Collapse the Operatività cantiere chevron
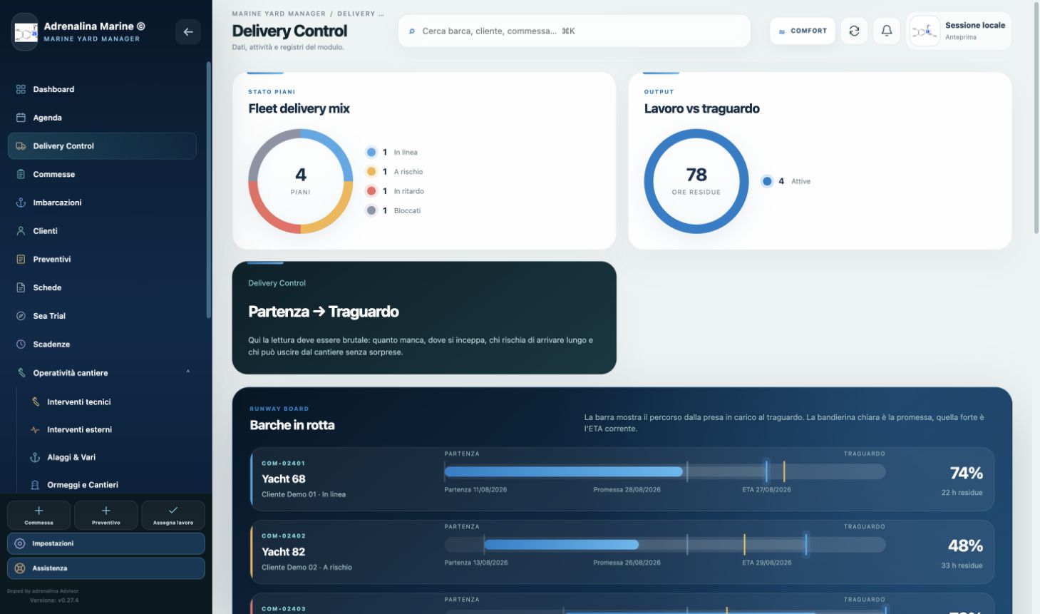This screenshot has height=614, width=1040. (188, 372)
